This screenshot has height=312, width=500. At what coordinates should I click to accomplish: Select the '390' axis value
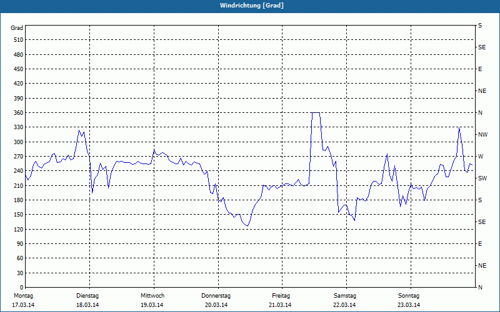[19, 99]
